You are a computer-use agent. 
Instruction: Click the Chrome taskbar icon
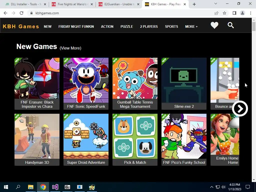(43, 187)
